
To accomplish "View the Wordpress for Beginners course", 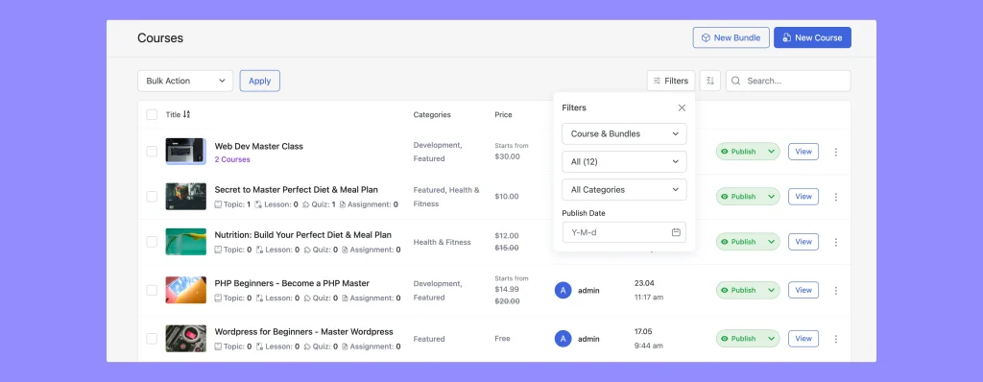I will [803, 339].
